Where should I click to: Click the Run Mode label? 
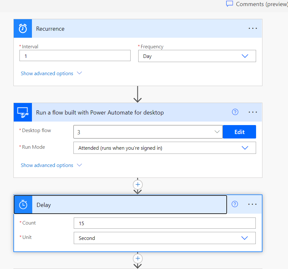[34, 147]
